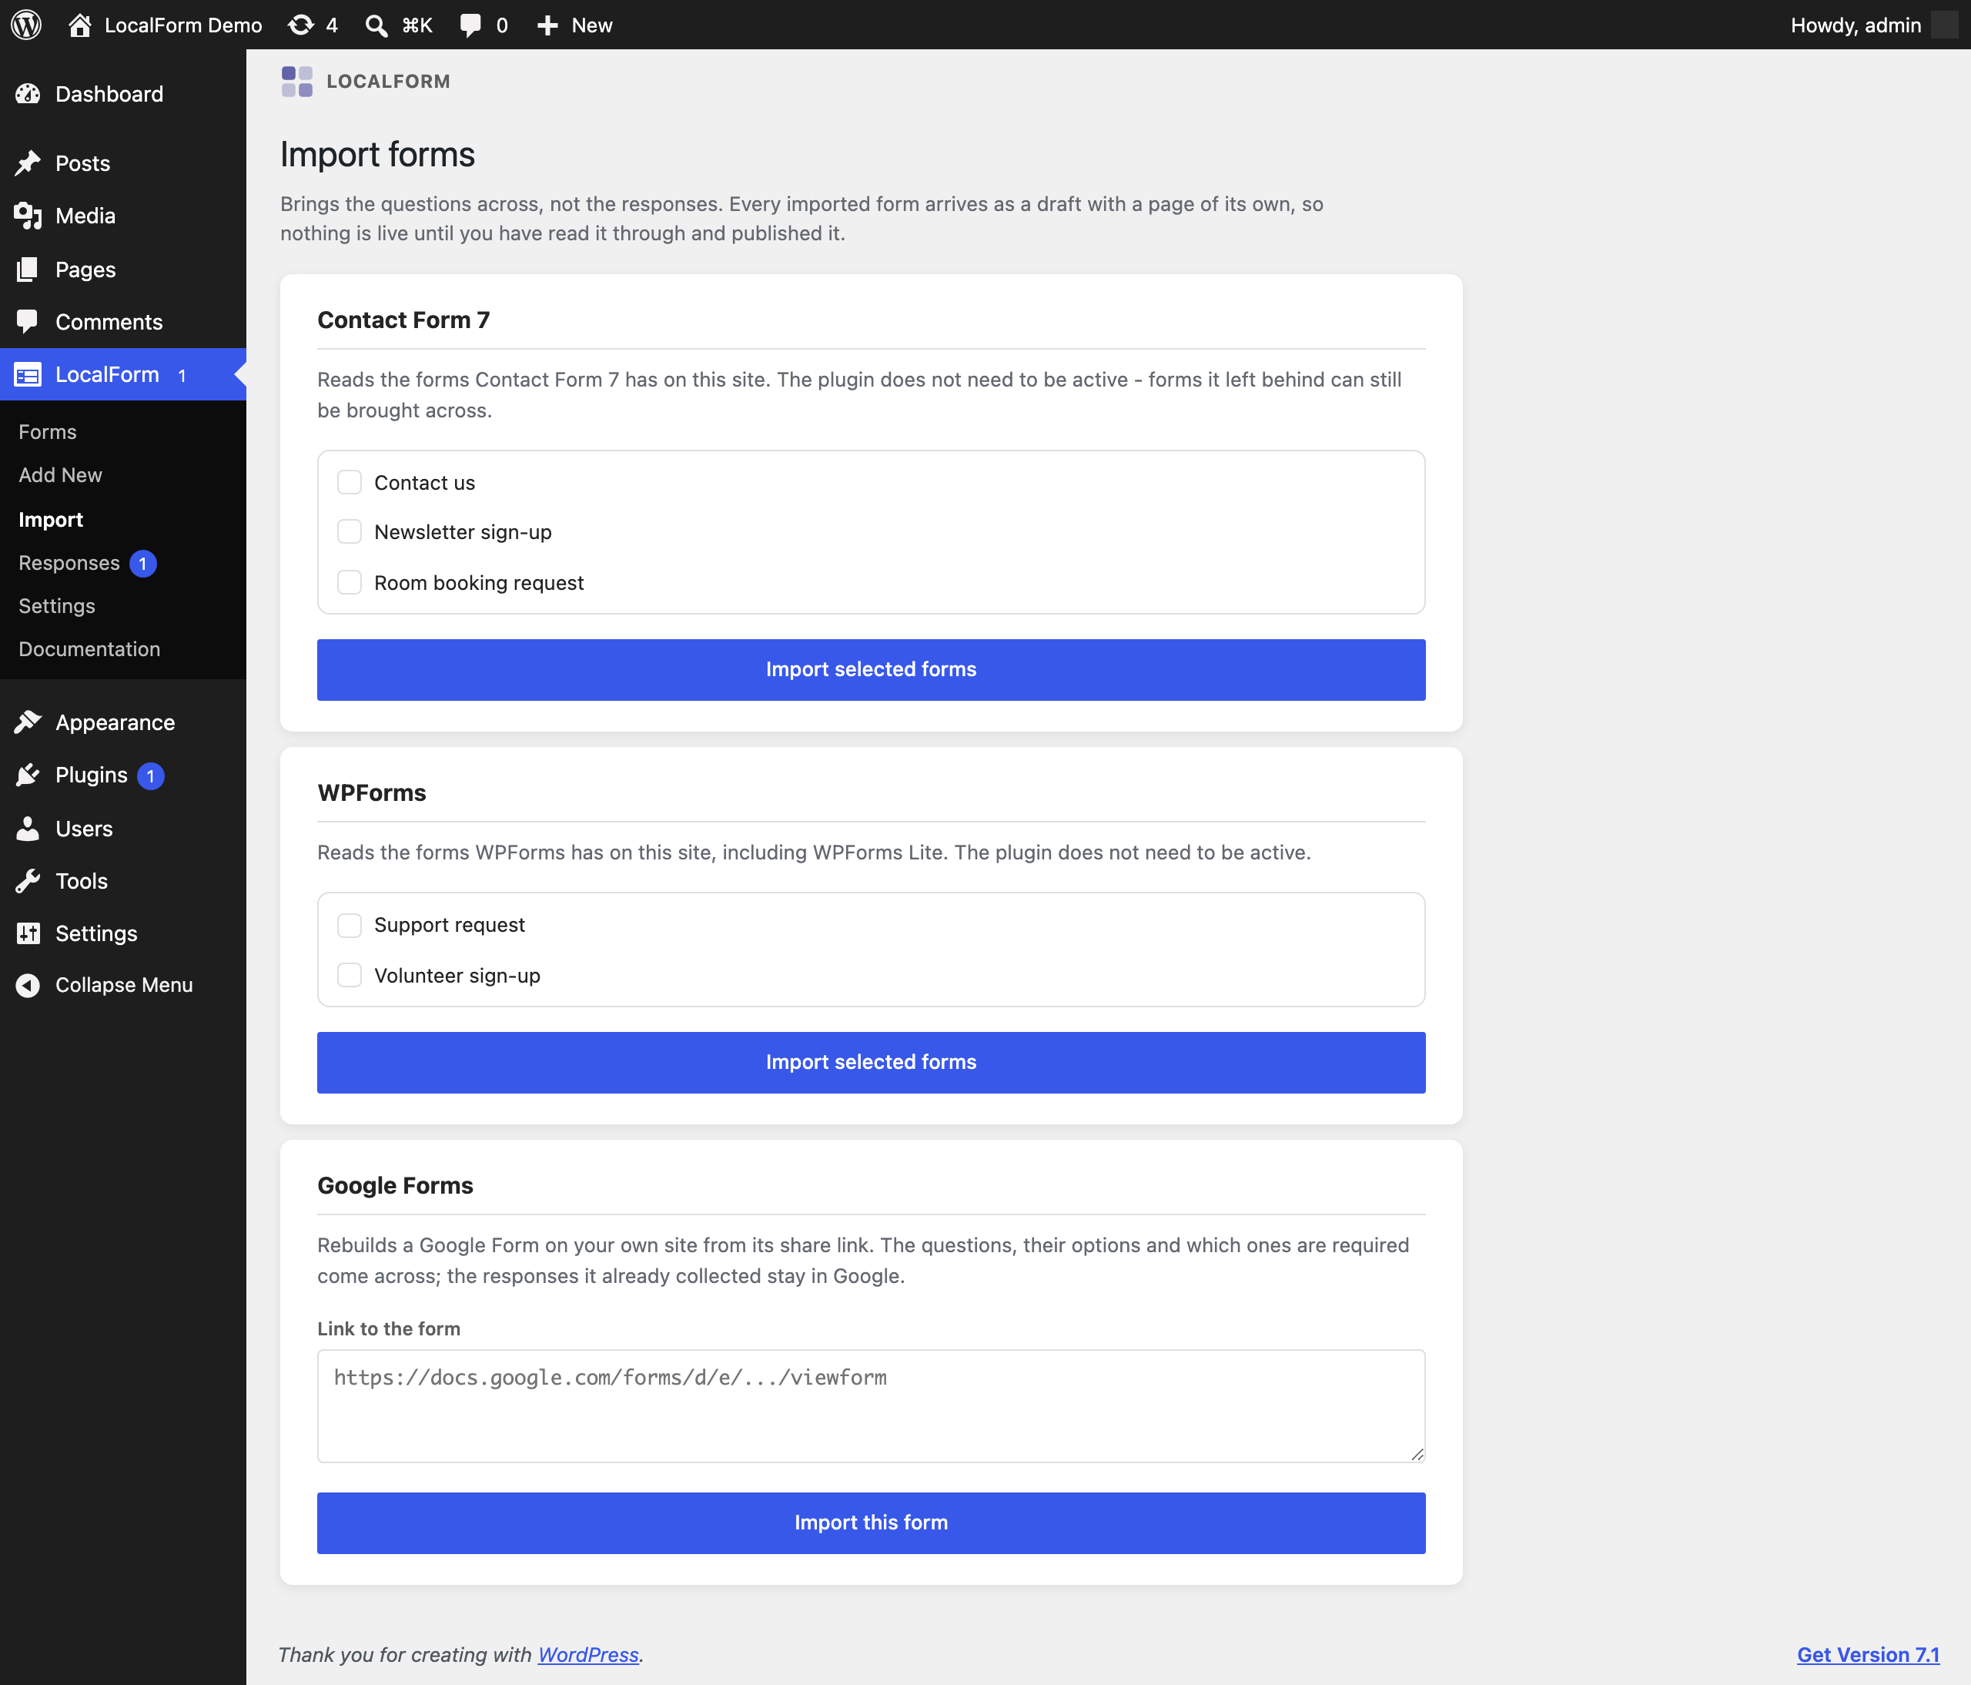The width and height of the screenshot is (1971, 1685).
Task: Go to Dashboard in sidebar
Action: pos(109,93)
